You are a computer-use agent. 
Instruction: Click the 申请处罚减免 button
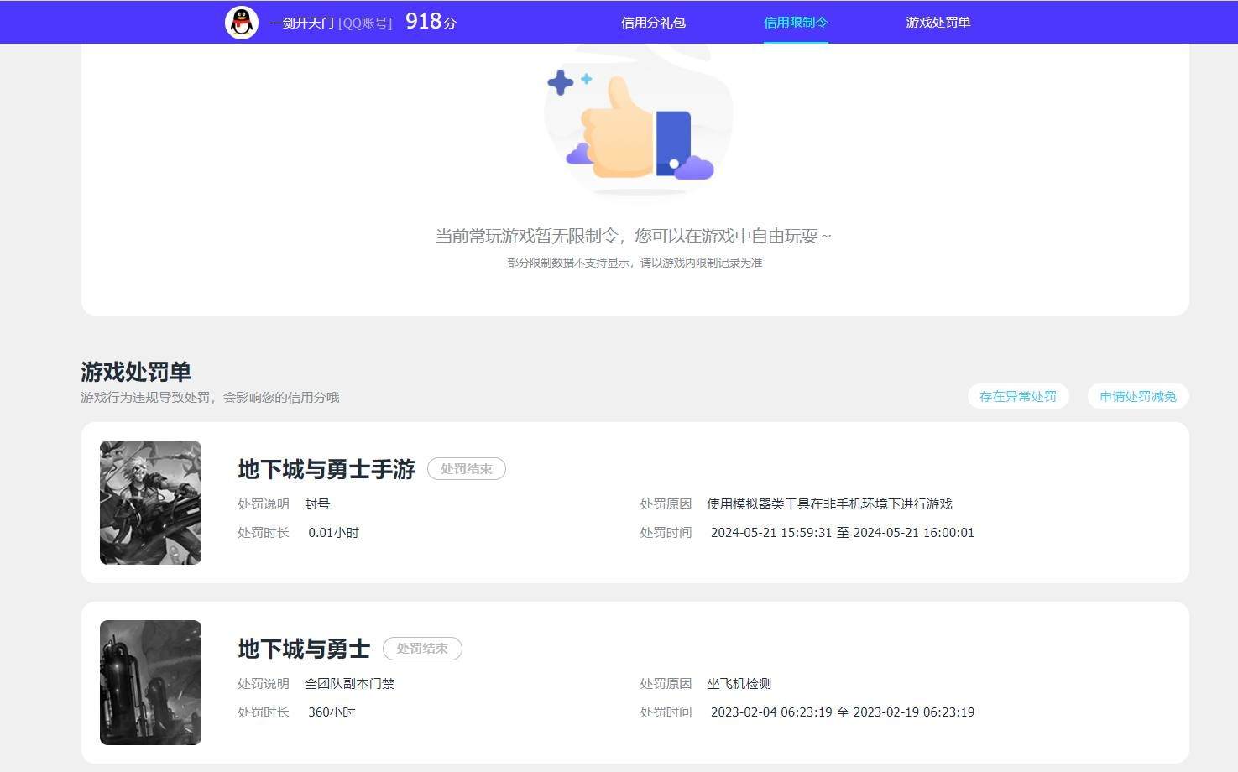click(1138, 396)
